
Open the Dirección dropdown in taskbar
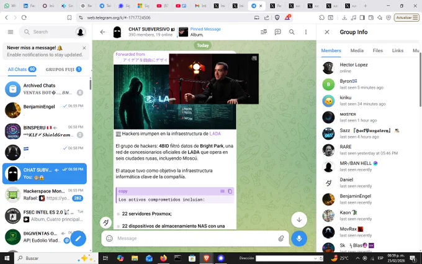coord(315,258)
